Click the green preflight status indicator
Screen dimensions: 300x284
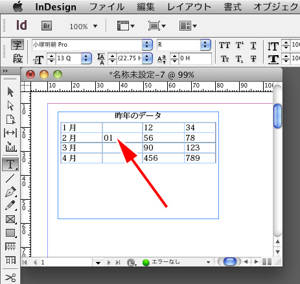coord(146,263)
